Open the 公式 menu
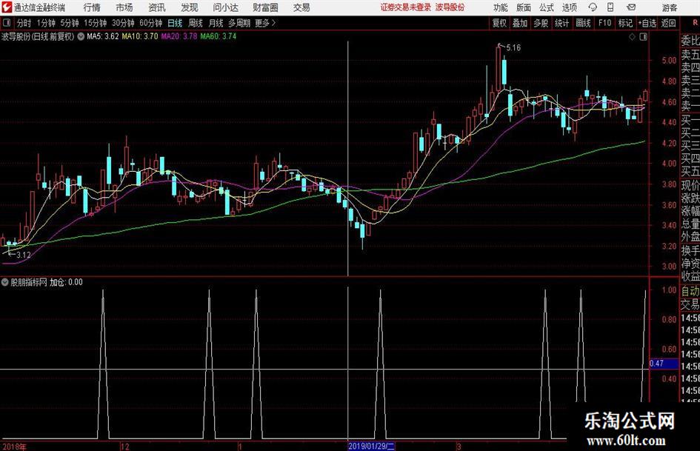The height and width of the screenshot is (451, 700). pos(546,7)
